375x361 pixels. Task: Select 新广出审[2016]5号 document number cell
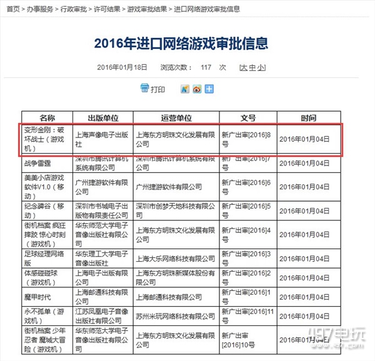(248, 210)
